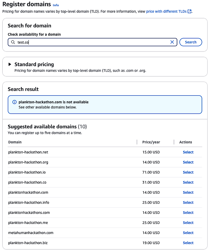Select the plankton-hackathon.co domain
The width and height of the screenshot is (212, 250).
(188, 182)
